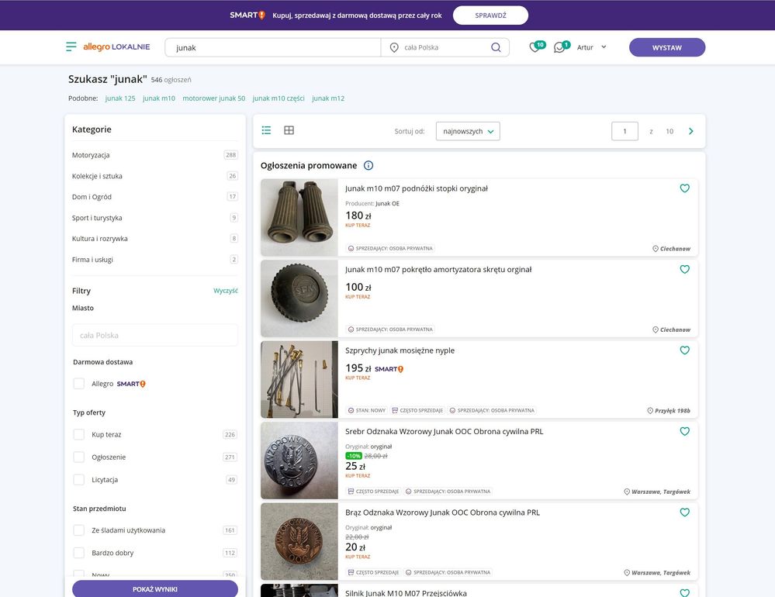Switch to list view layout
Screen dimensions: 775x597
point(266,130)
